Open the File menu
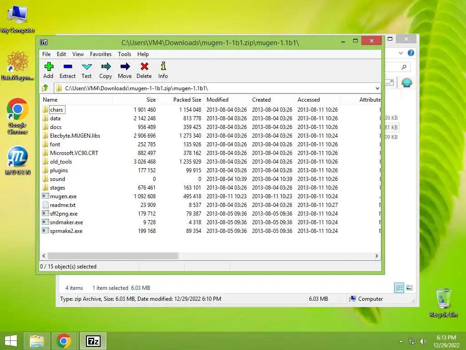 tap(46, 54)
